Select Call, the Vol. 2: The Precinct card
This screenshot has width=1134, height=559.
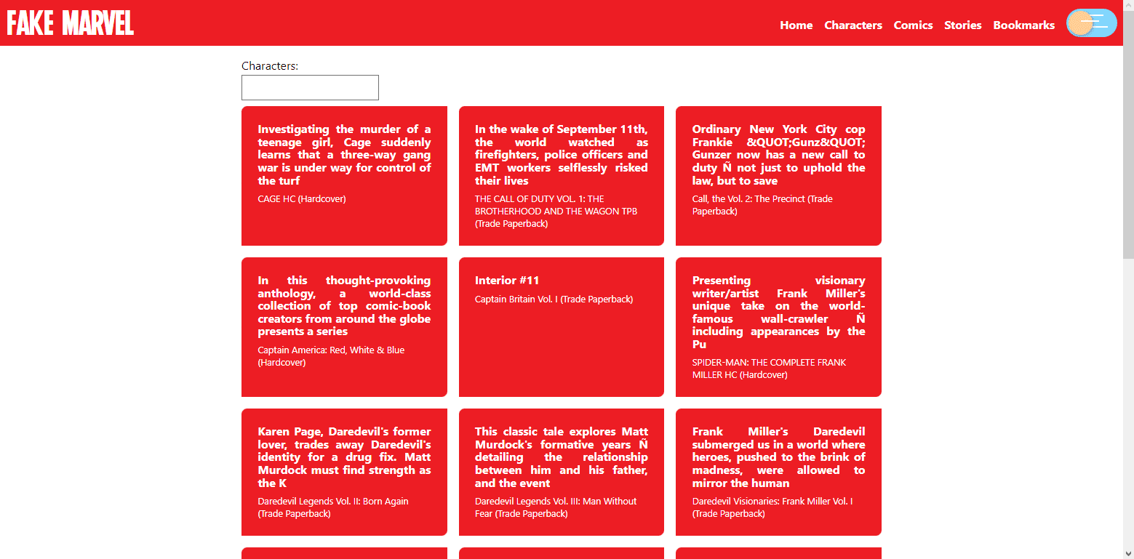pos(778,176)
